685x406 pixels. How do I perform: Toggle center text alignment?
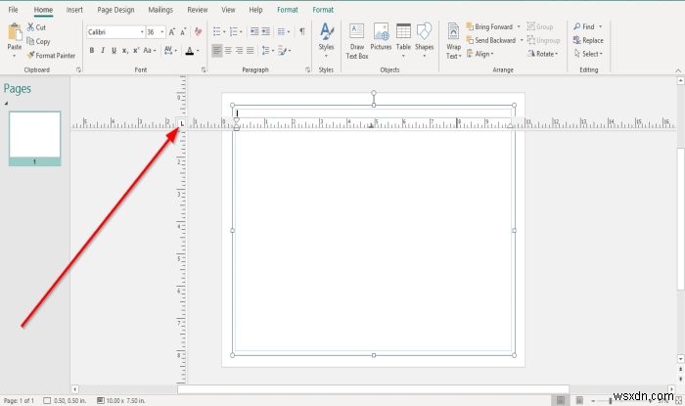[x=228, y=51]
